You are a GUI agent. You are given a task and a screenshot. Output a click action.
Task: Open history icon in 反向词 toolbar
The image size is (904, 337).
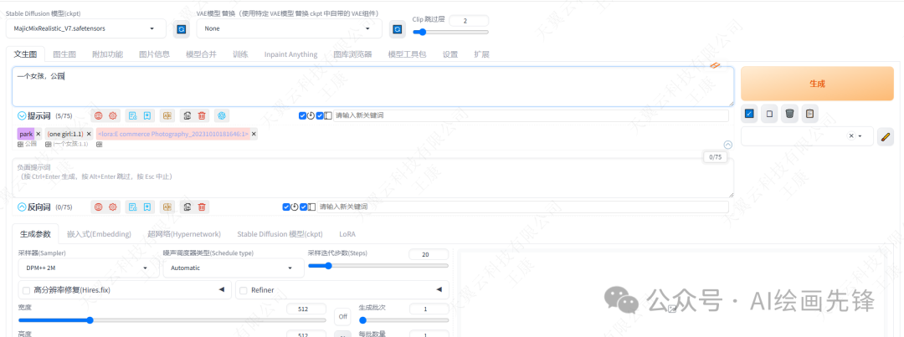click(x=132, y=207)
